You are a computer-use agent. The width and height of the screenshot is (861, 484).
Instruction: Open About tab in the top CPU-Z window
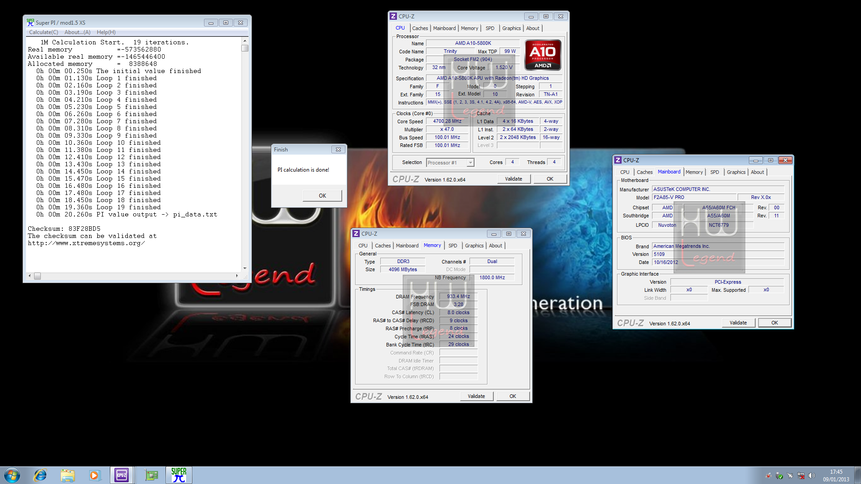tap(533, 28)
